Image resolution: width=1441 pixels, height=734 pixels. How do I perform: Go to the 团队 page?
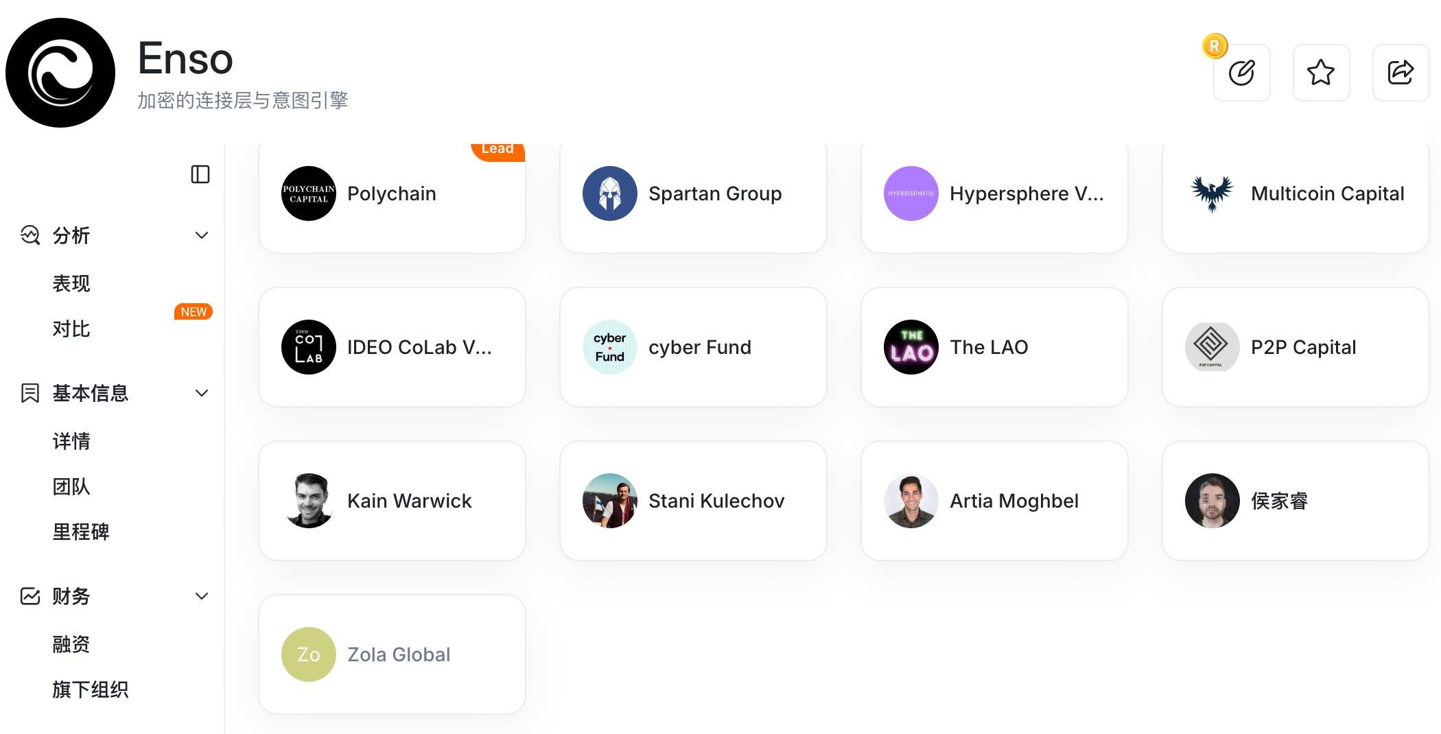[71, 486]
